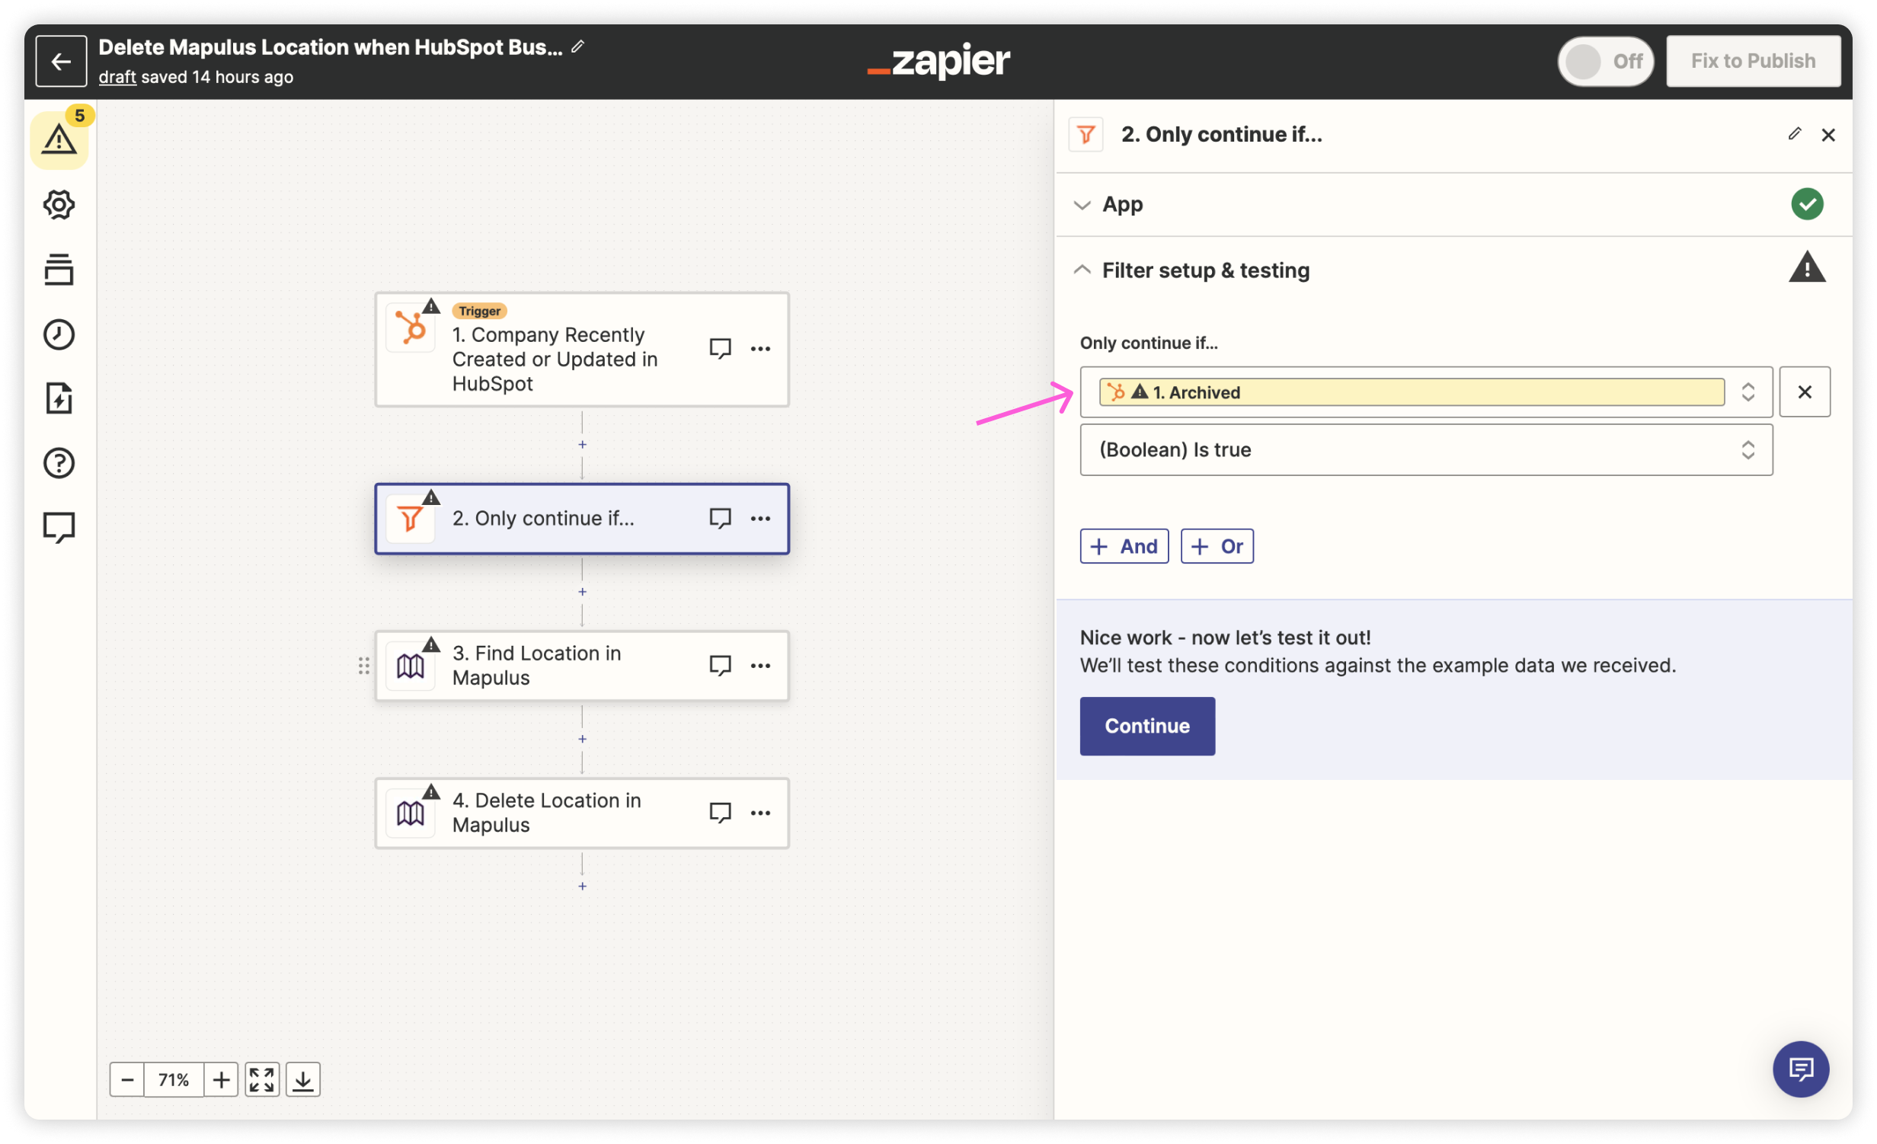Screen dimensions: 1877x1144
Task: Click HubSpot icon on step 1 card
Action: click(x=411, y=328)
